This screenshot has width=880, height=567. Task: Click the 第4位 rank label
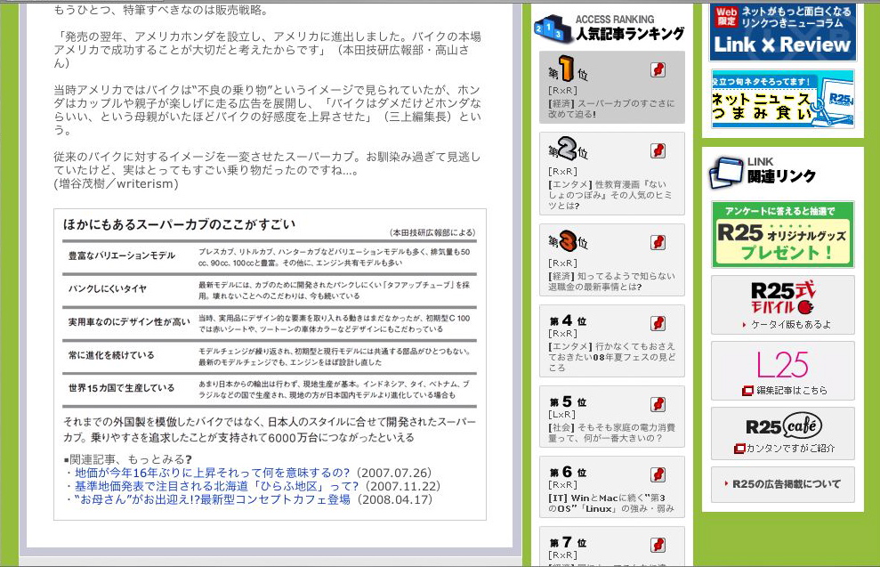point(568,320)
